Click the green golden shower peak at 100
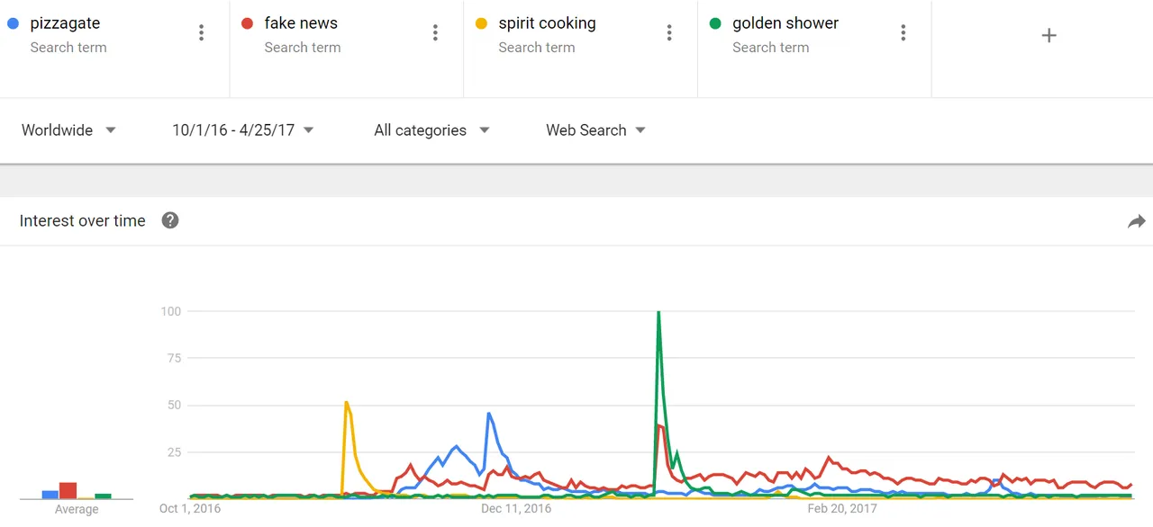The height and width of the screenshot is (527, 1153). 658,313
